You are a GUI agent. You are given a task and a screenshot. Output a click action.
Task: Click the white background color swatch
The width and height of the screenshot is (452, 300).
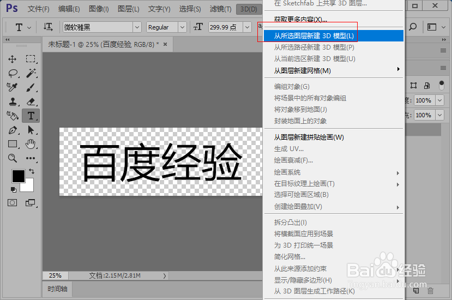pyautogui.click(x=29, y=187)
